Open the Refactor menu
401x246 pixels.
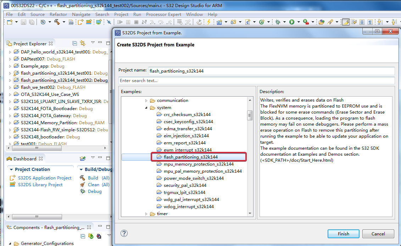coord(58,14)
